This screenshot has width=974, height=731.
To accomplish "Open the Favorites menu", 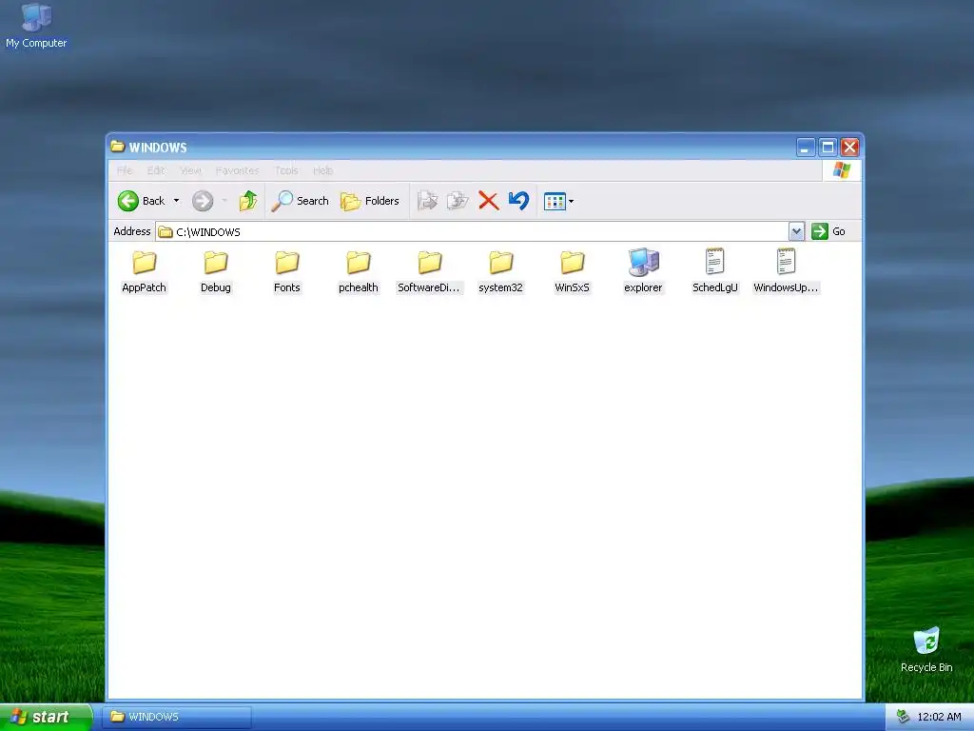I will [x=237, y=170].
